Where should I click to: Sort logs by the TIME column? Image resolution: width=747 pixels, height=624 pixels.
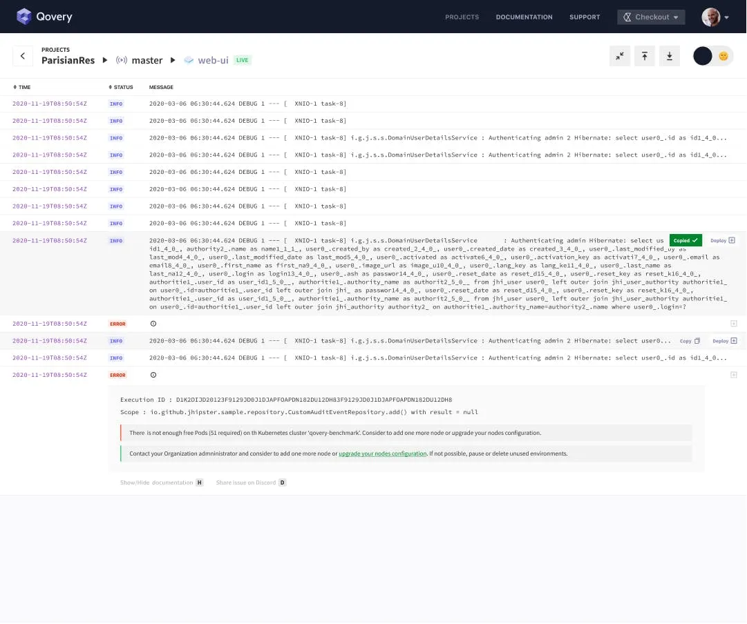click(x=22, y=88)
